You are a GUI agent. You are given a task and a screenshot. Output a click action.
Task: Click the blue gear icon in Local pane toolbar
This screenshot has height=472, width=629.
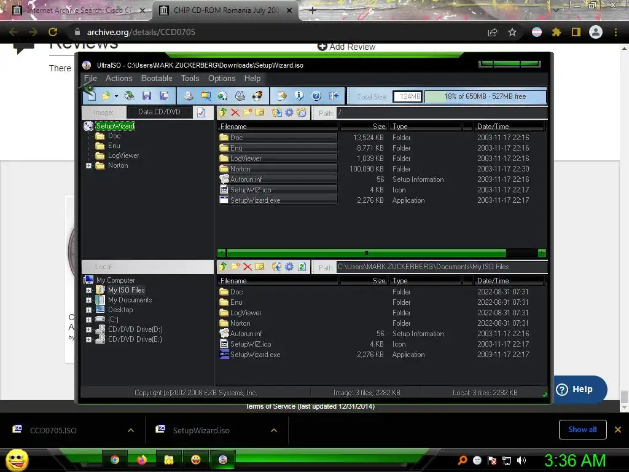pyautogui.click(x=289, y=267)
